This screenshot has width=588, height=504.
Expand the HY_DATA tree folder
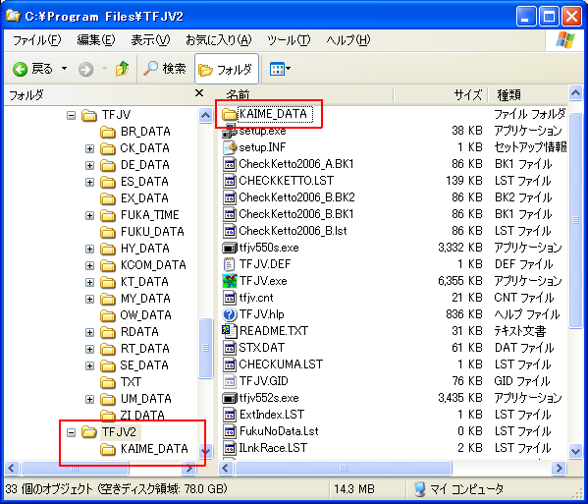tap(89, 249)
